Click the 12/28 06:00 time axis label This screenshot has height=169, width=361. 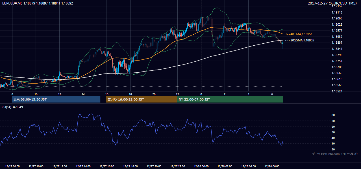(272, 166)
